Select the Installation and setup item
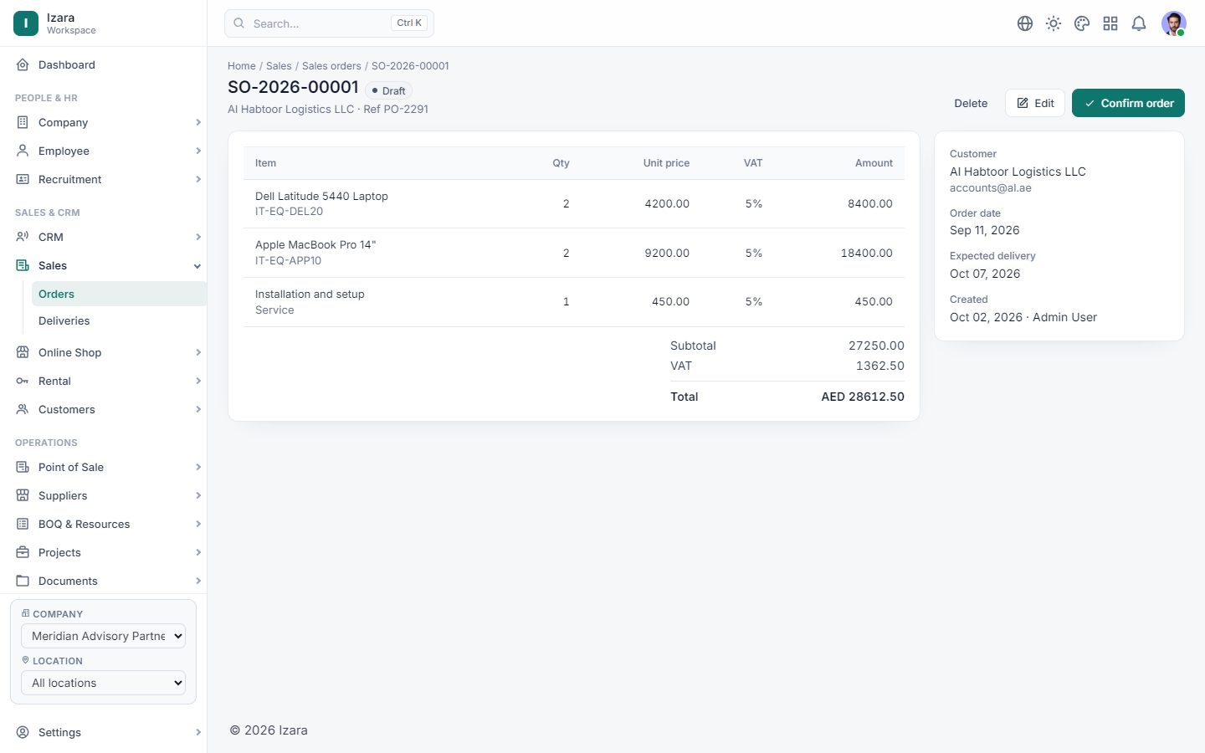The height and width of the screenshot is (753, 1205). [310, 294]
